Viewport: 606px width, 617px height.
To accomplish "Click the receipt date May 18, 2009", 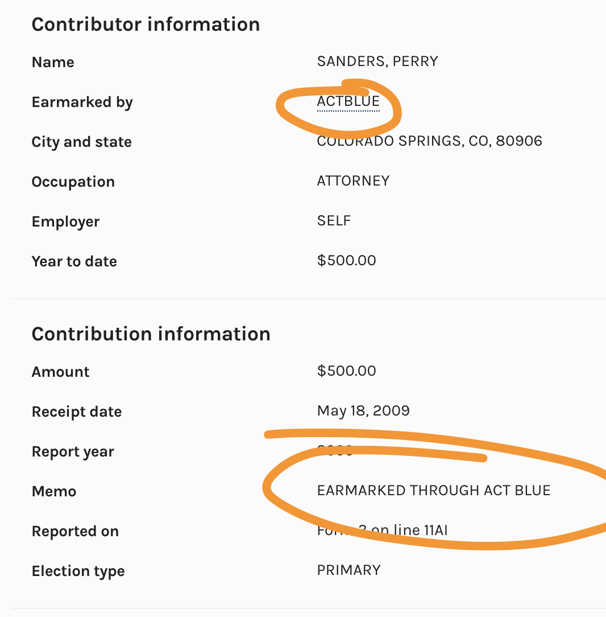I will pos(363,411).
